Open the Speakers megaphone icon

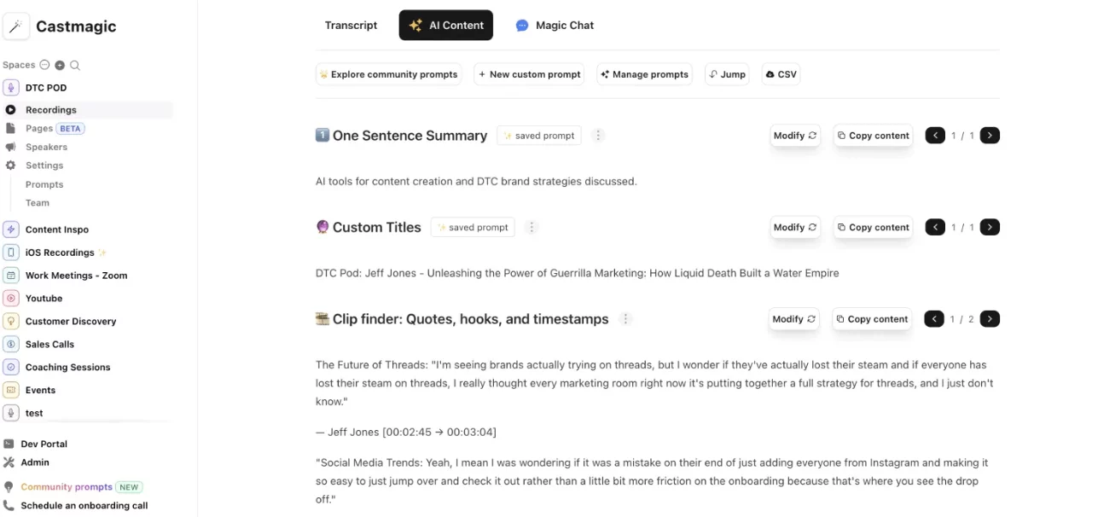tap(10, 147)
